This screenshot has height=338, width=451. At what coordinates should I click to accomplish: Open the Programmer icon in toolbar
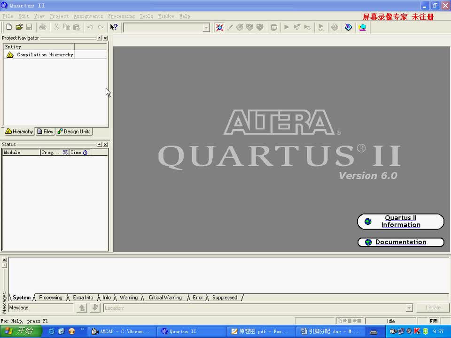[x=348, y=27]
